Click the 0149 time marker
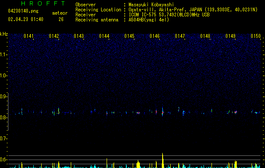Viewport: 265px width, 168px height. [x=230, y=36]
